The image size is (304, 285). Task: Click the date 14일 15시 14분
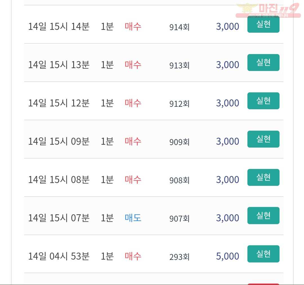[59, 26]
